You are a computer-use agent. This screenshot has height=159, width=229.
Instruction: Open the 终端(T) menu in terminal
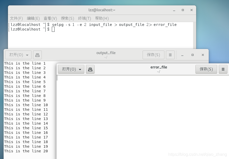pyautogui.click(x=85, y=18)
